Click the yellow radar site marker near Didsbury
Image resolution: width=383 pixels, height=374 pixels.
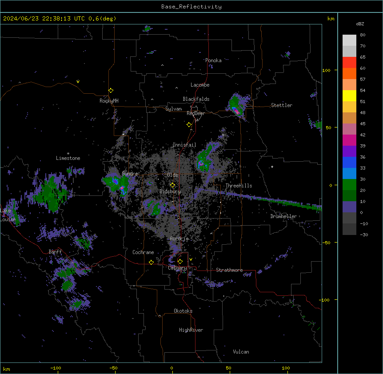click(x=172, y=185)
